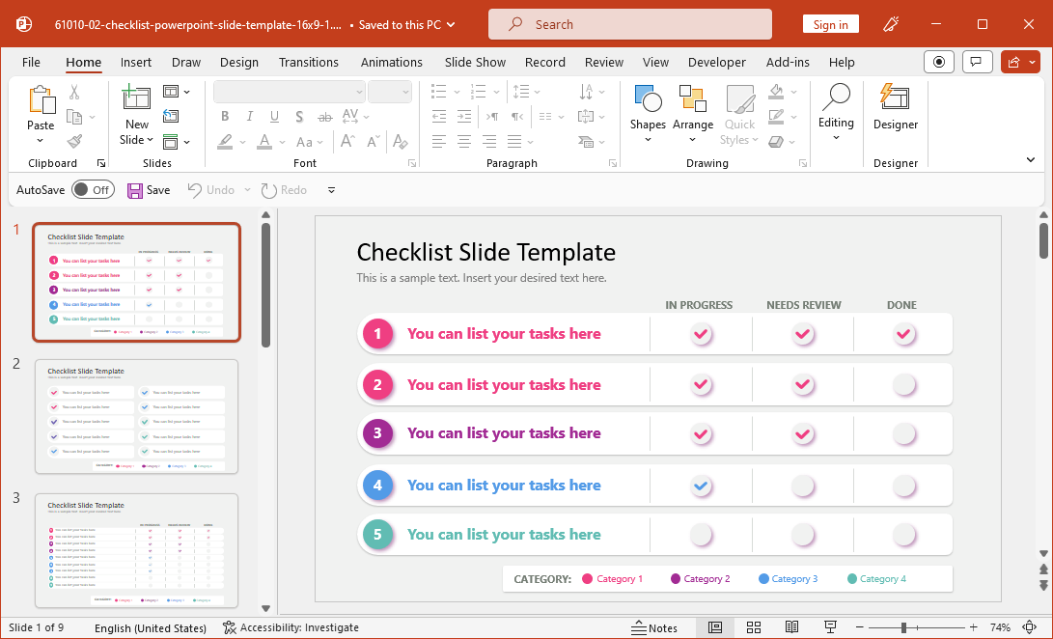1053x639 pixels.
Task: Open the Developer ribbon tab
Action: 717,62
